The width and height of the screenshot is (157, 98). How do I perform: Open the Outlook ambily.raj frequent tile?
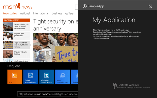[x=31, y=77]
